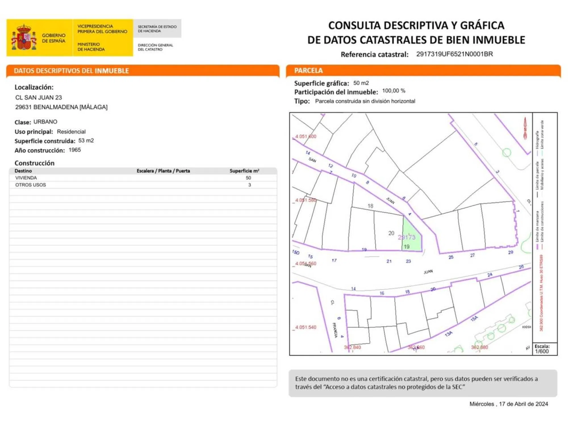The width and height of the screenshot is (568, 426).
Task: Click the Spanish coat of arms emblem
Action: coord(24,37)
